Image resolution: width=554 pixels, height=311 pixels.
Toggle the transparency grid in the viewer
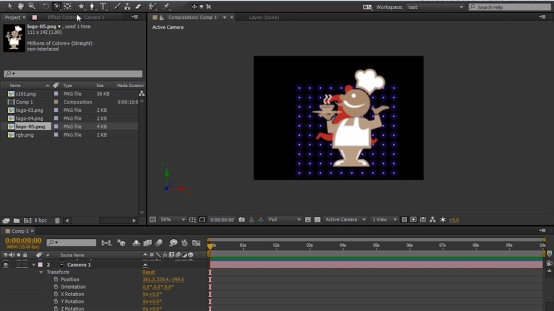[x=317, y=220]
